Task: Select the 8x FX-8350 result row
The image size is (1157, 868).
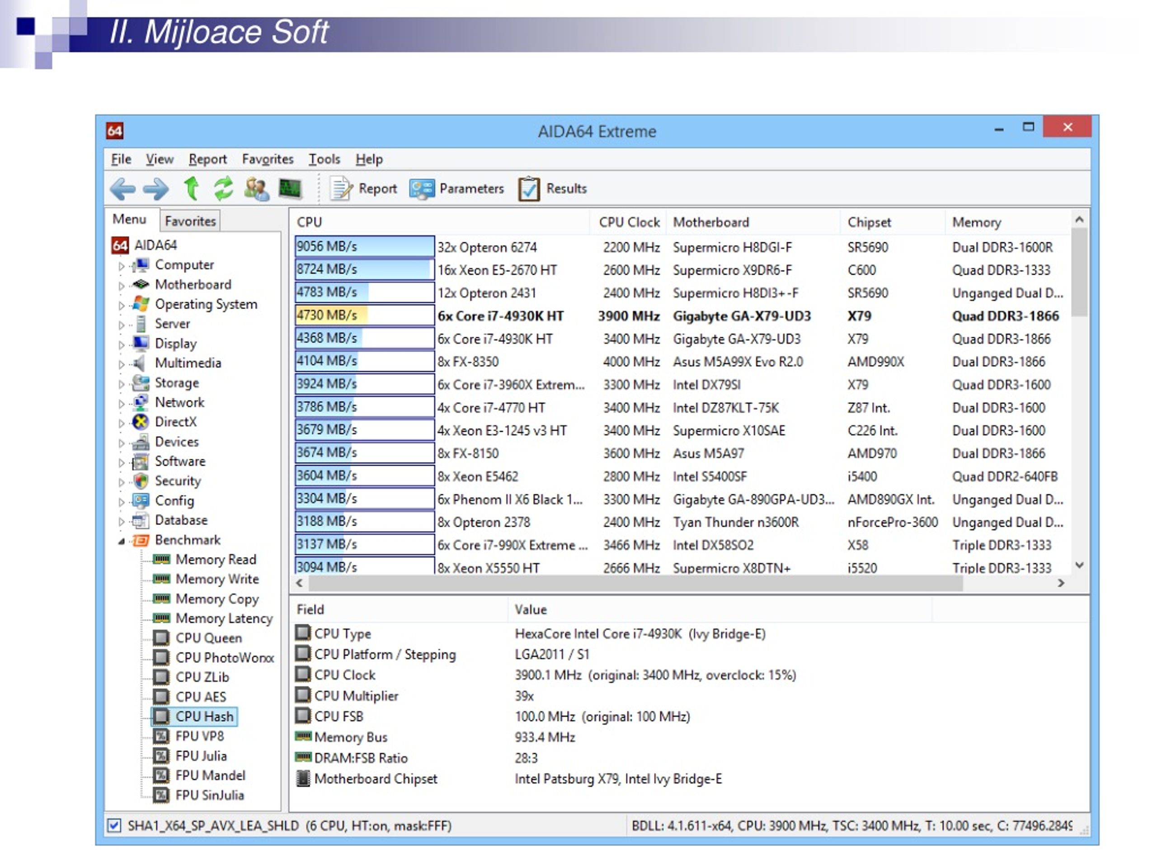Action: [x=682, y=362]
